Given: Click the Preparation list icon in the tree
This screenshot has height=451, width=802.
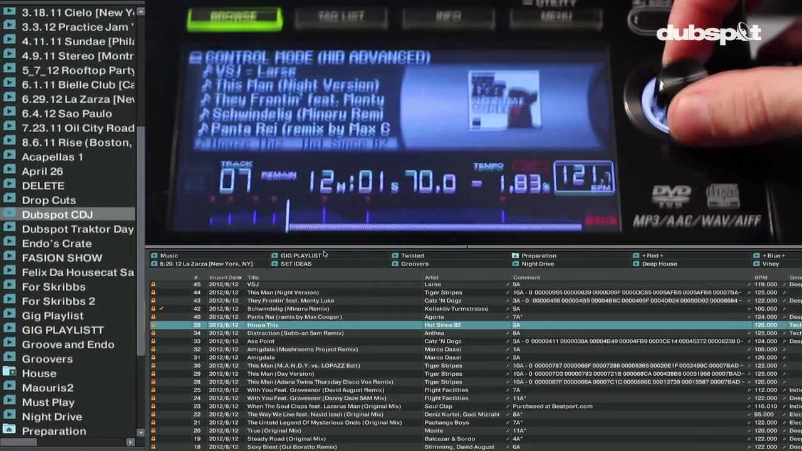Looking at the screenshot, I should pos(9,430).
